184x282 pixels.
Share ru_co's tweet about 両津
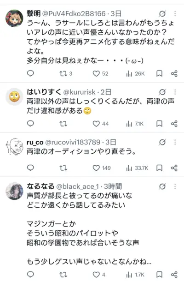174,168
